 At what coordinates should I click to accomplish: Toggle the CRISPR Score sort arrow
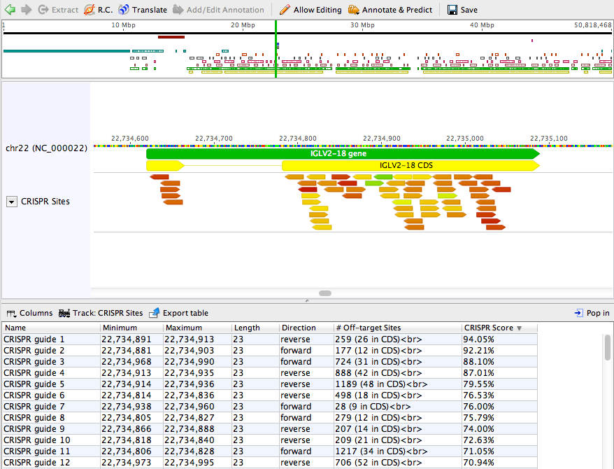pyautogui.click(x=519, y=328)
